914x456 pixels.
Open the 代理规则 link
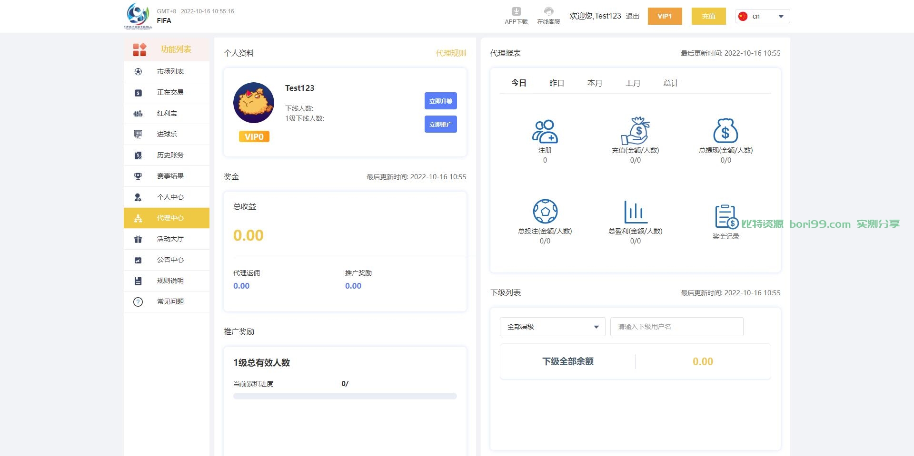[x=451, y=53]
